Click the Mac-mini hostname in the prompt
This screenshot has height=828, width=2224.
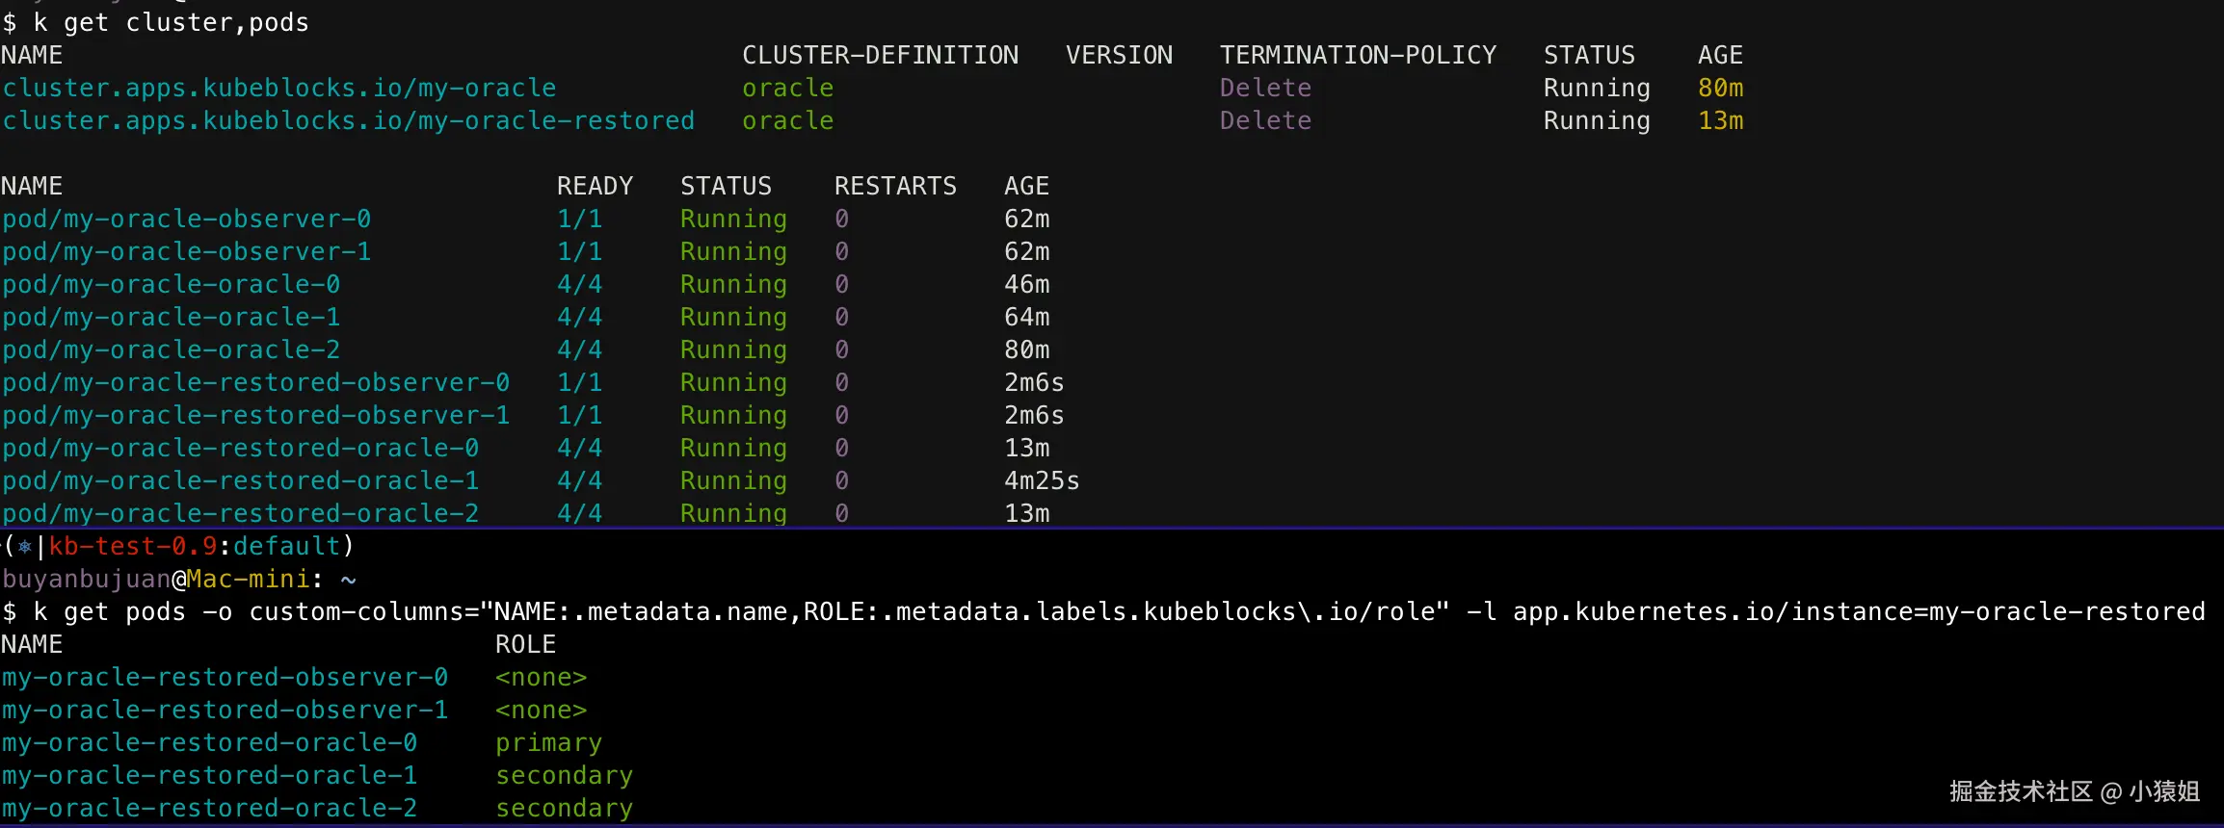(x=248, y=580)
